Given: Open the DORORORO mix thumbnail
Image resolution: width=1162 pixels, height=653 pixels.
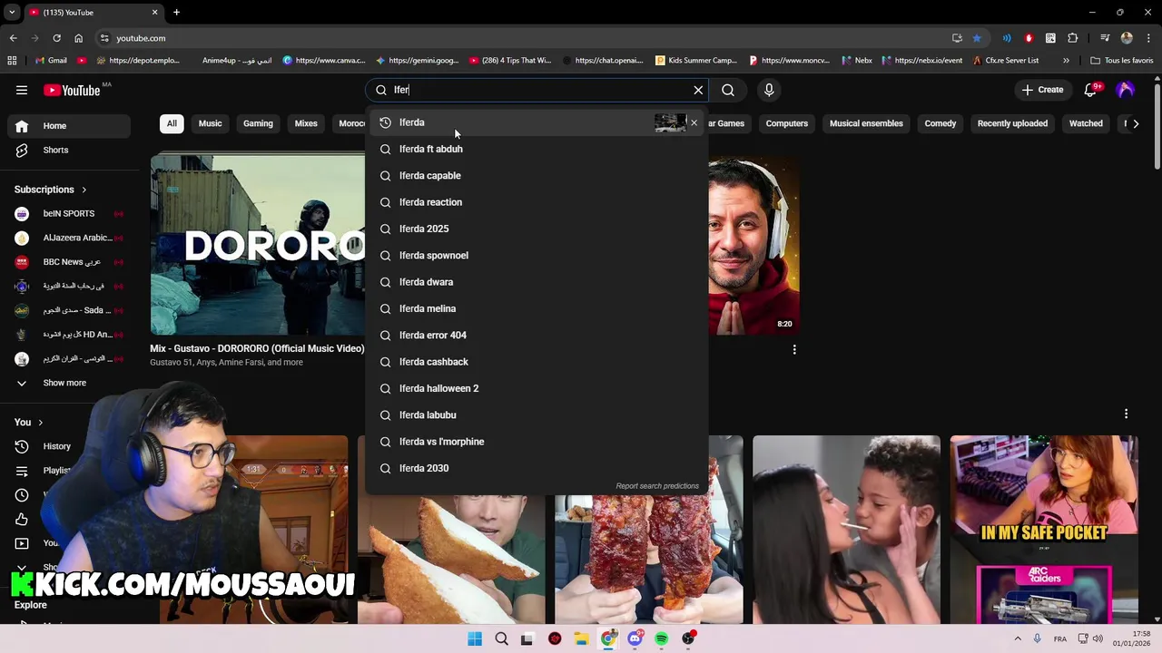Looking at the screenshot, I should (258, 245).
